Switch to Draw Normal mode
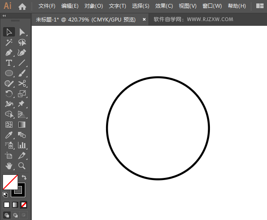This screenshot has height=220, width=267. (7, 215)
